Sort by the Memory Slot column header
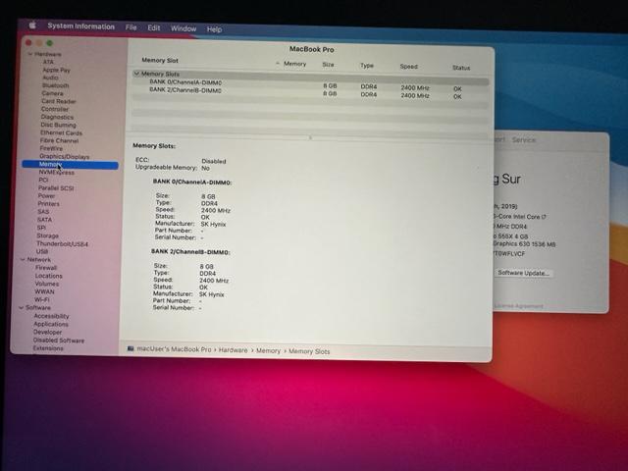628x471 pixels. pyautogui.click(x=160, y=60)
